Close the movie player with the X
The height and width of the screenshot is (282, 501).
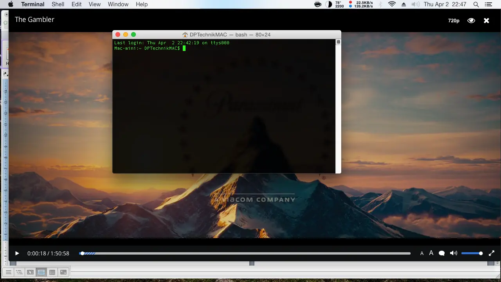point(487,20)
